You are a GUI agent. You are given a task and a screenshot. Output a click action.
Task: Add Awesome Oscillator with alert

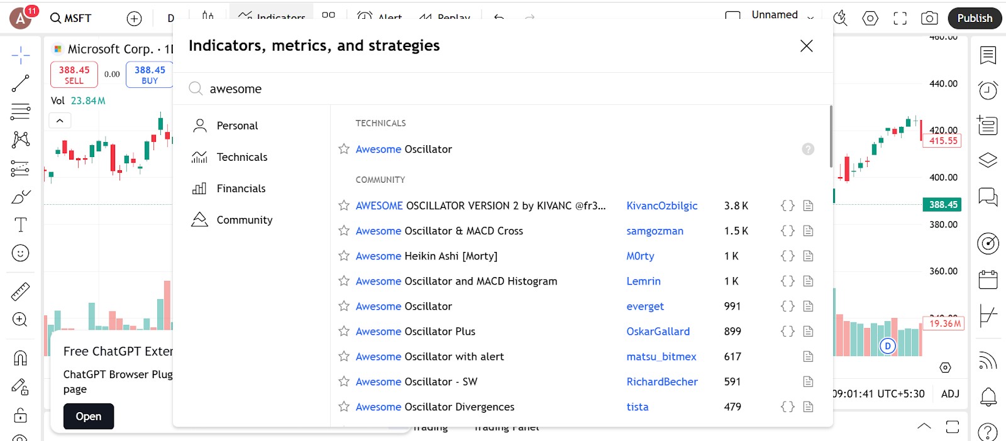pyautogui.click(x=430, y=356)
